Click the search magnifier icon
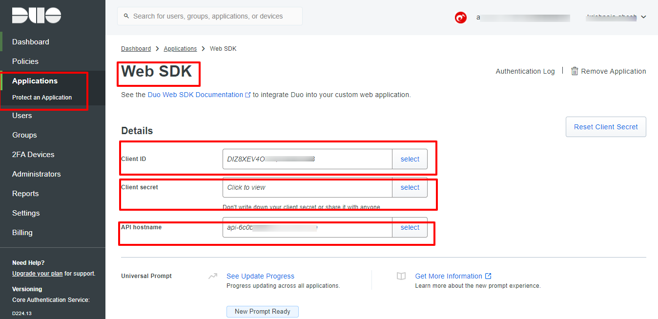The image size is (658, 319). coord(127,16)
